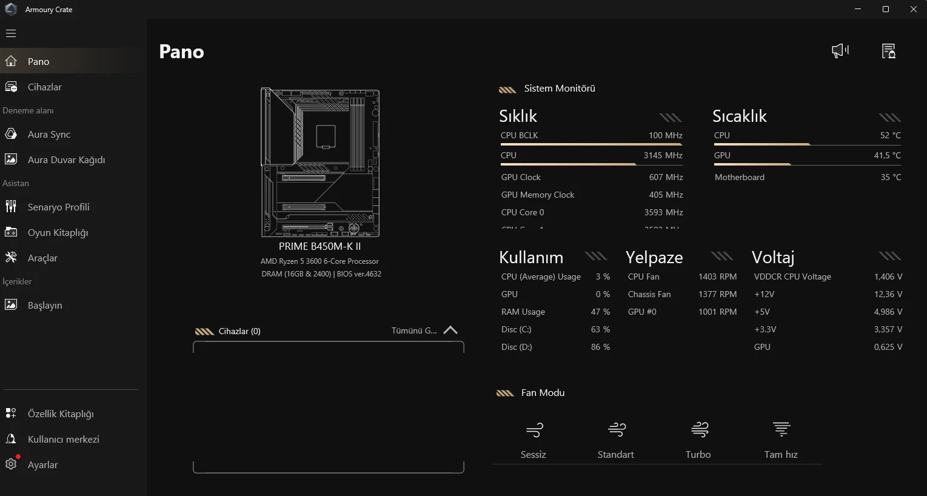927x496 pixels.
Task: Open the Oyun Kitaplığı menu label
Action: [58, 232]
